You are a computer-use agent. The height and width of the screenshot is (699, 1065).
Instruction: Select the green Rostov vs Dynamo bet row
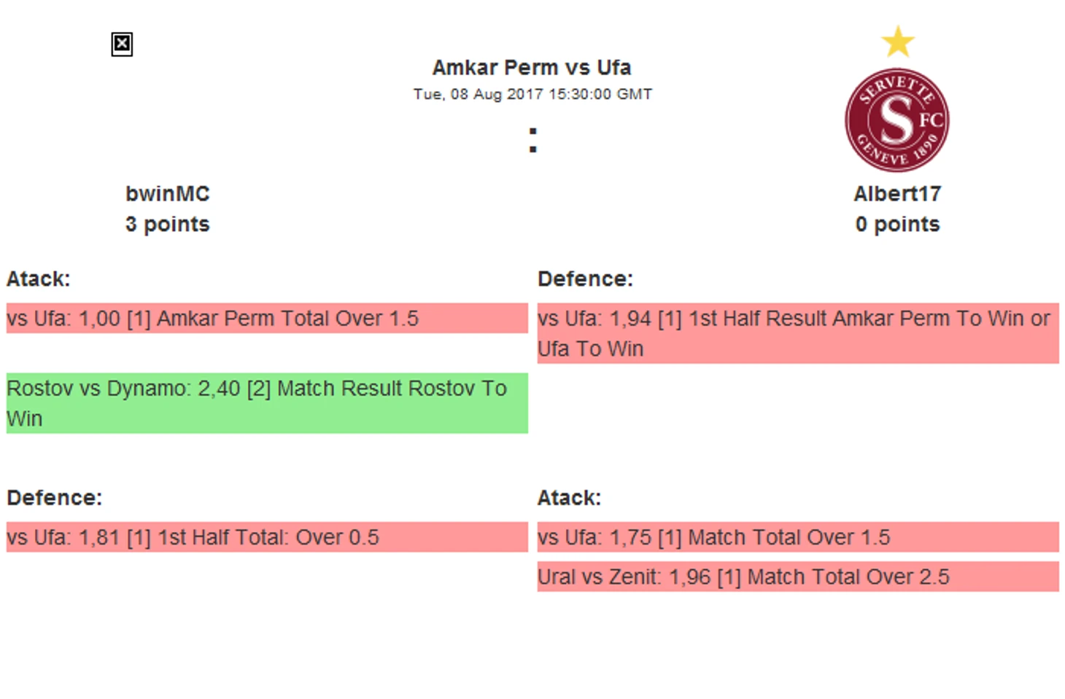(267, 403)
